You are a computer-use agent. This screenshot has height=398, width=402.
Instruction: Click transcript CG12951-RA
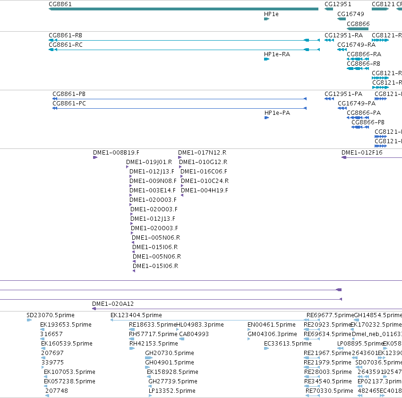(329, 40)
